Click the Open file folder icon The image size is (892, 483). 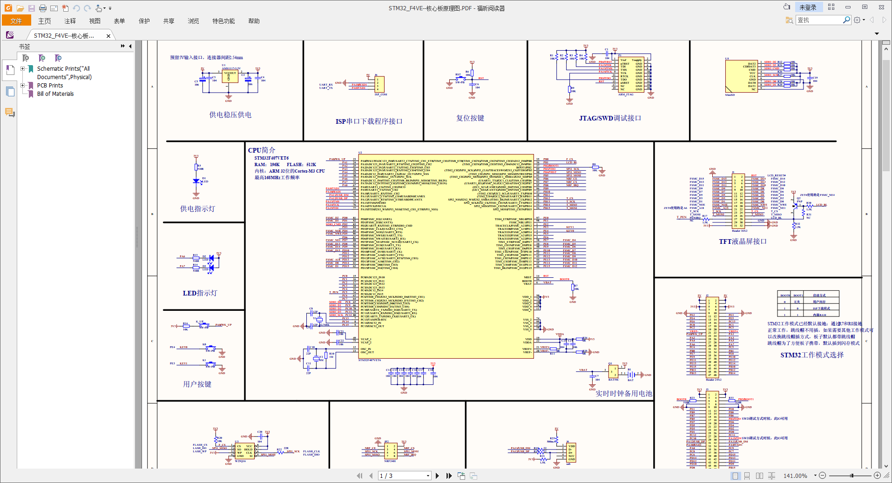pyautogui.click(x=20, y=8)
